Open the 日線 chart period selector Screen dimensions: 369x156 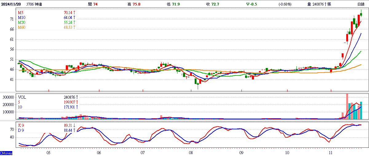(361, 4)
